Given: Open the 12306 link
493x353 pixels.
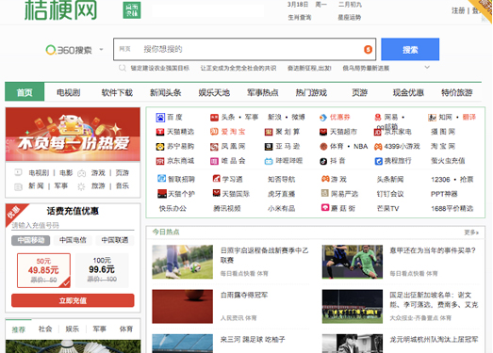Looking at the screenshot, I should [440, 180].
